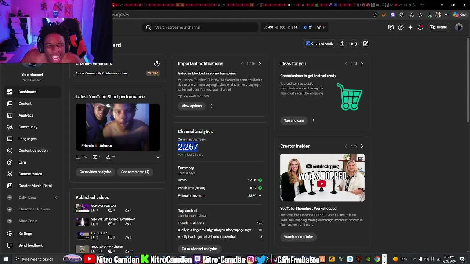Open the vidIQ icon in stats bar
Screen dimensions: 470x264
click(x=304, y=27)
